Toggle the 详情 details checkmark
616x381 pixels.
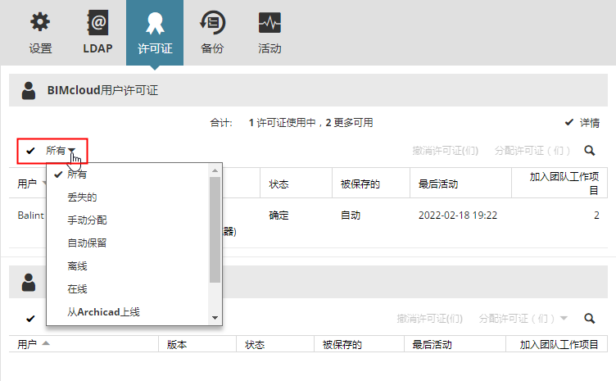[568, 122]
